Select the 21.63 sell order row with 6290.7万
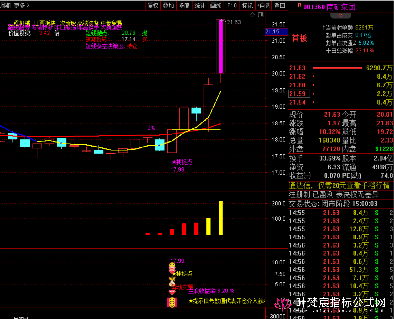This screenshot has height=319, width=394. pyautogui.click(x=341, y=68)
